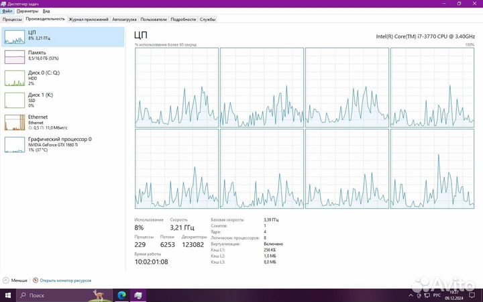Viewport: 483px width, 302px height.
Task: Switch to the Процессы tab
Action: 12,19
